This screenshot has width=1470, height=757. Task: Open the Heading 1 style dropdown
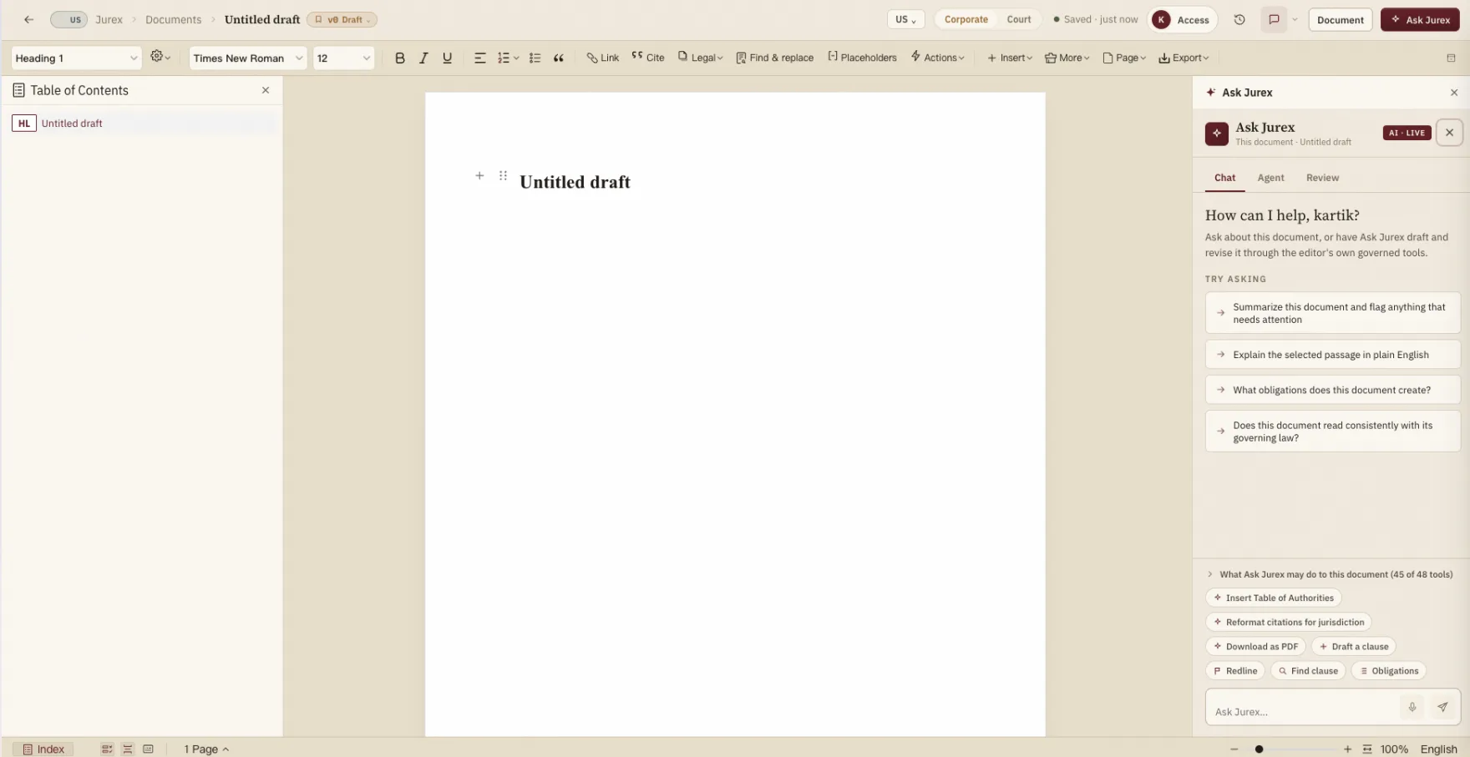point(76,58)
